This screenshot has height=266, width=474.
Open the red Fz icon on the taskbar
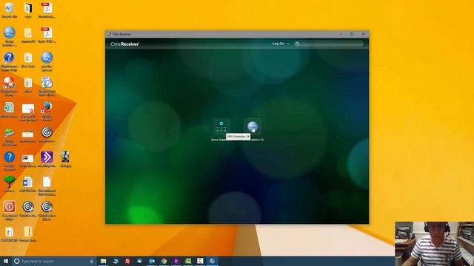click(127, 261)
